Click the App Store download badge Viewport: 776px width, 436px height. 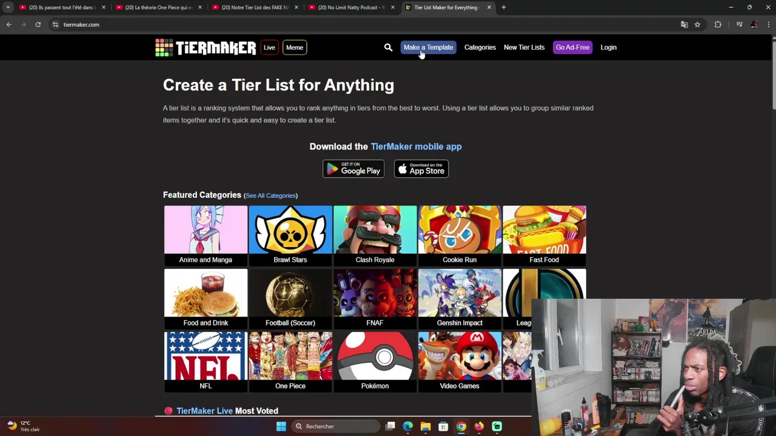coord(421,169)
